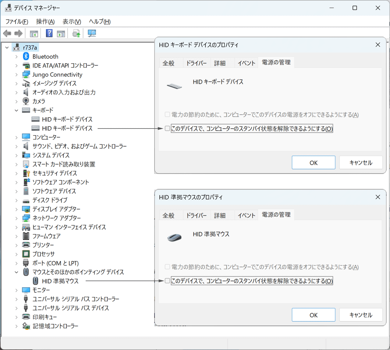This screenshot has height=350, width=390.
Task: Click the ディスプレイ アダプター icon
Action: point(26,209)
